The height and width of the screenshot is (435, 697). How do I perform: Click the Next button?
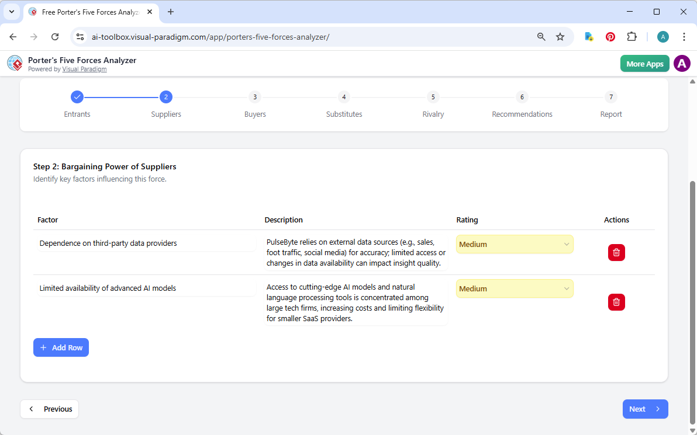coord(645,409)
